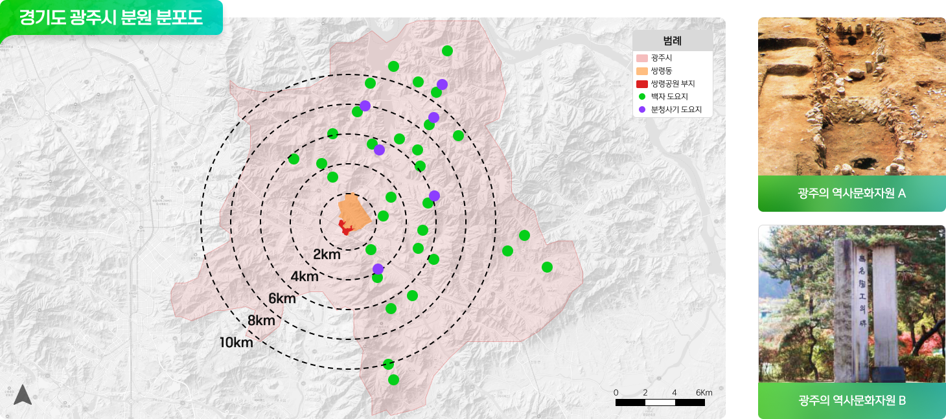This screenshot has width=946, height=419.
Task: Click the purple 분청사기 도요지 legend marker
Action: (x=641, y=109)
